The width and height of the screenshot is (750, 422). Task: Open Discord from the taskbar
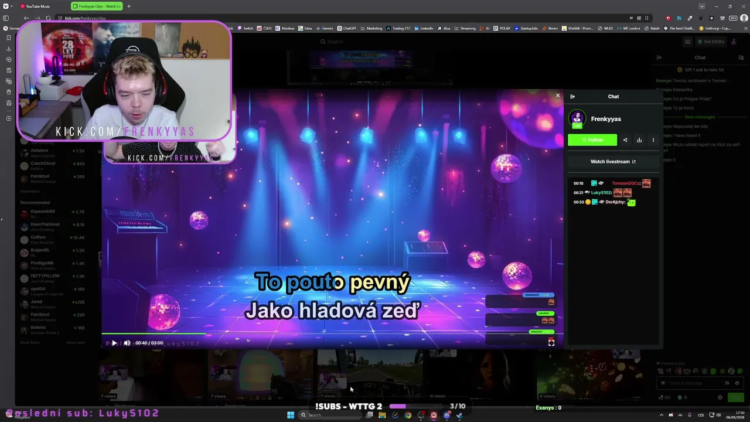(446, 415)
